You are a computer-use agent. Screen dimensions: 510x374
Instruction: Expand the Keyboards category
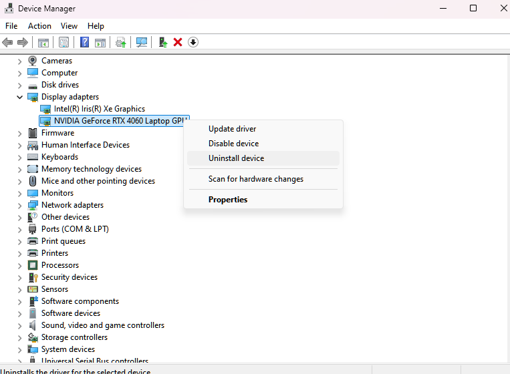(x=19, y=157)
